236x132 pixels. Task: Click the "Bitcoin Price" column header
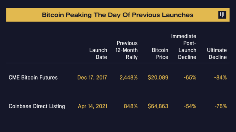tap(160, 53)
